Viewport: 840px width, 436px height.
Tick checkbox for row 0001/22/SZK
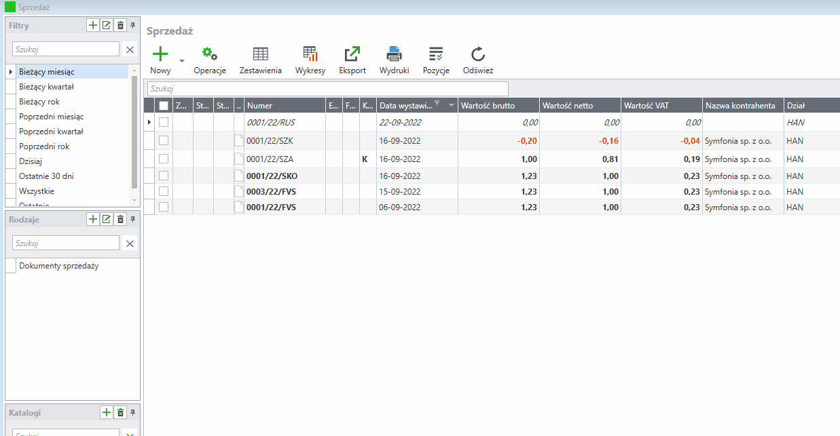tap(163, 140)
